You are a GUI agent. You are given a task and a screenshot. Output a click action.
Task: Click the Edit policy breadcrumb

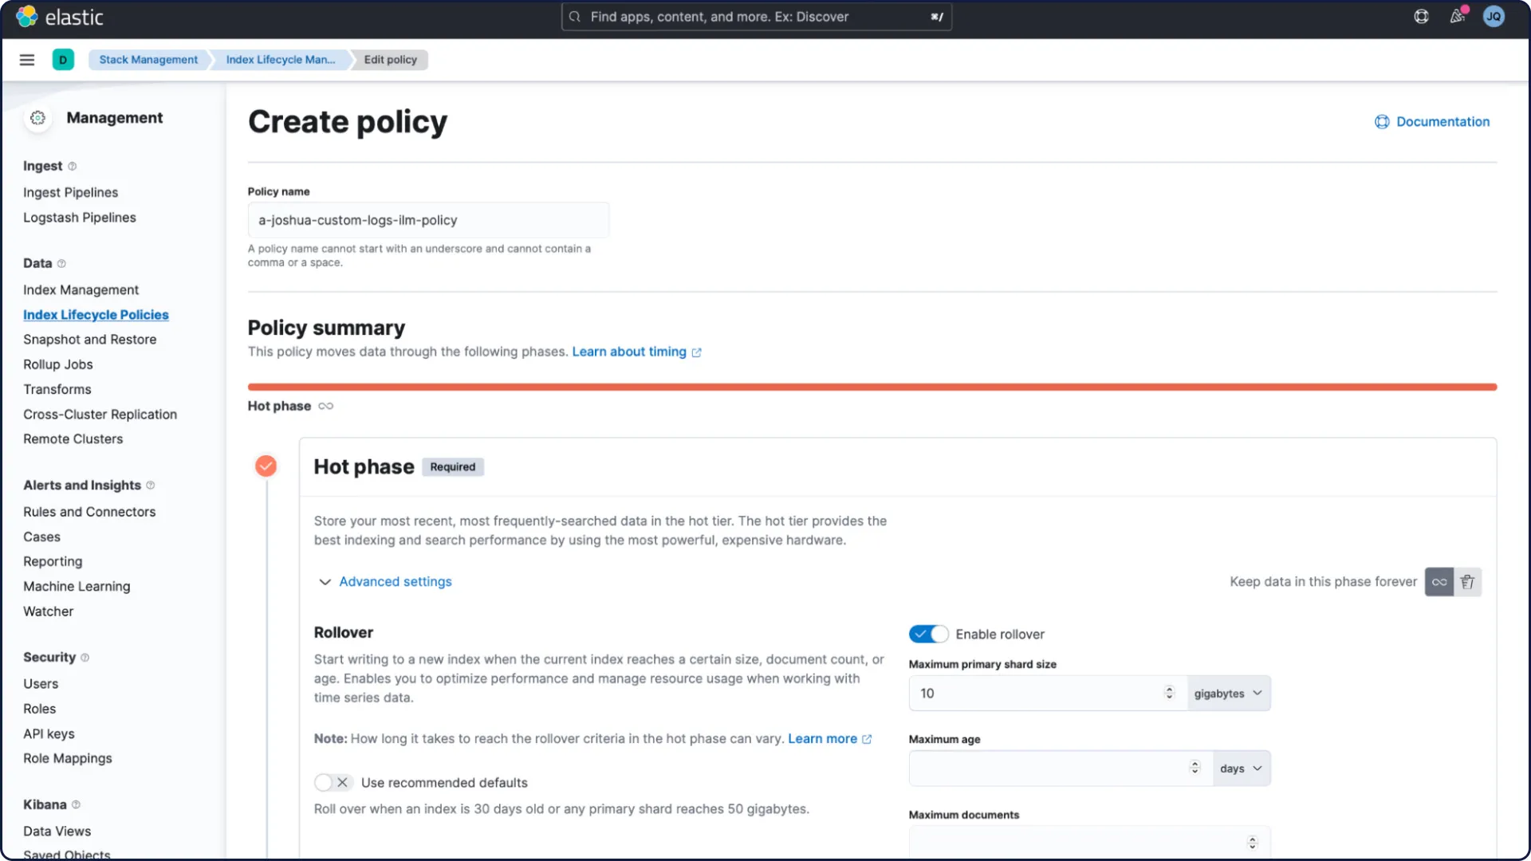391,60
